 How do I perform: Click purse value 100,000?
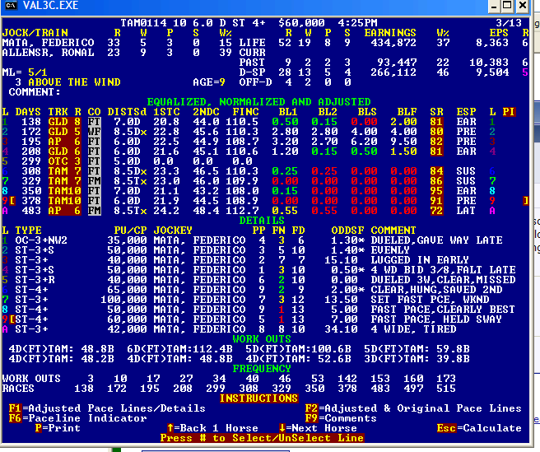coord(123,300)
